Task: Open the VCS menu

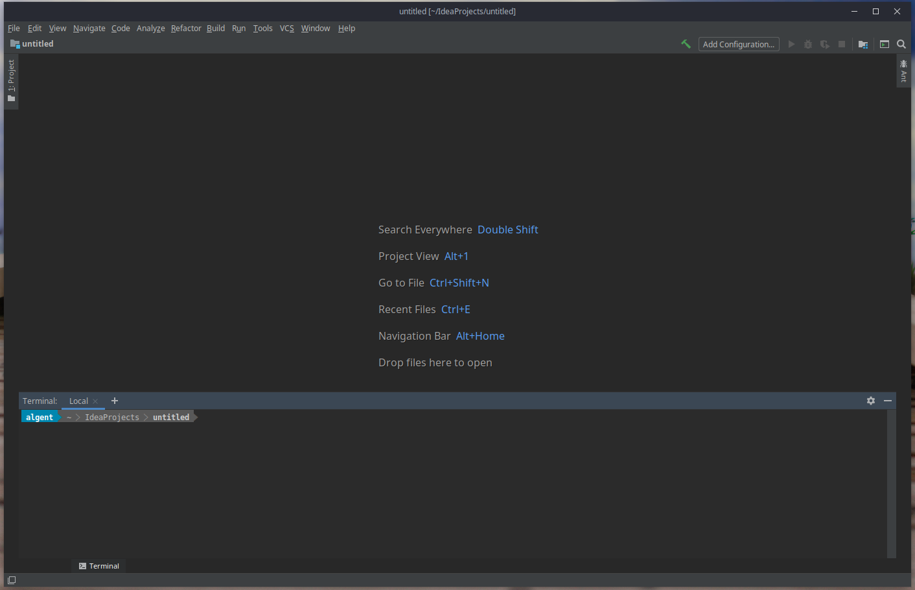Action: [x=286, y=28]
